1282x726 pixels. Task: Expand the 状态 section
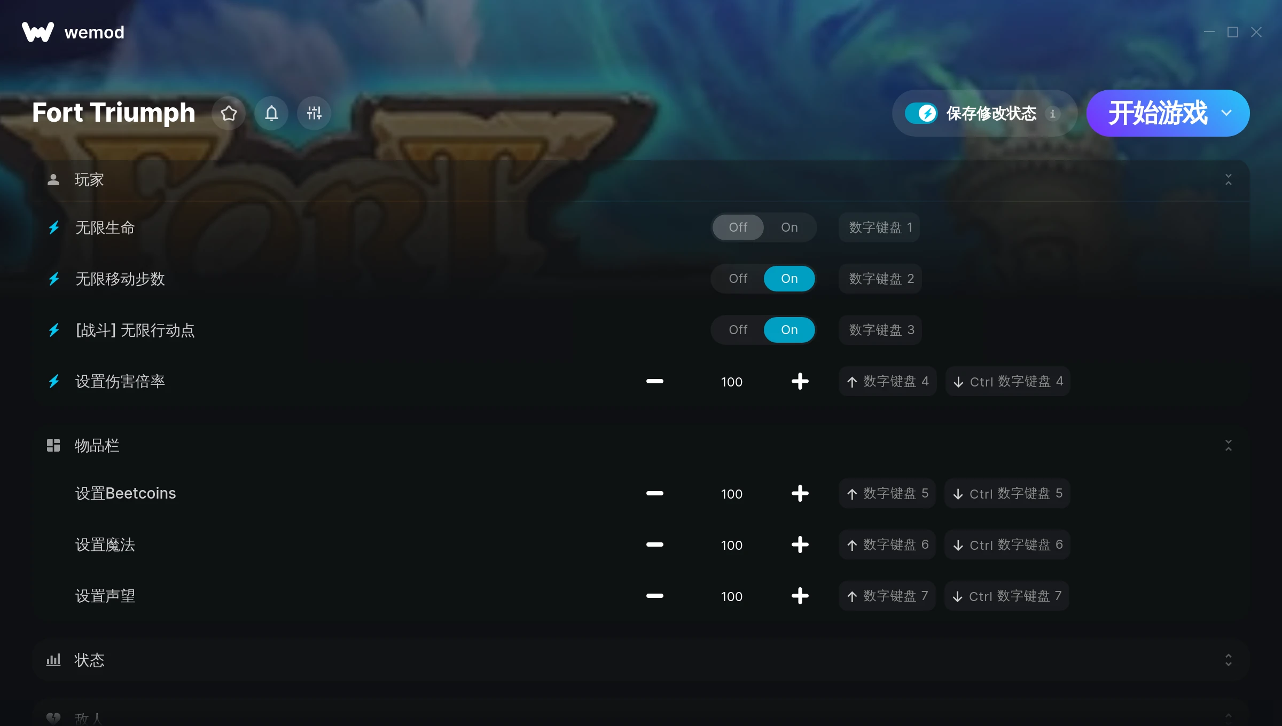tap(1228, 660)
